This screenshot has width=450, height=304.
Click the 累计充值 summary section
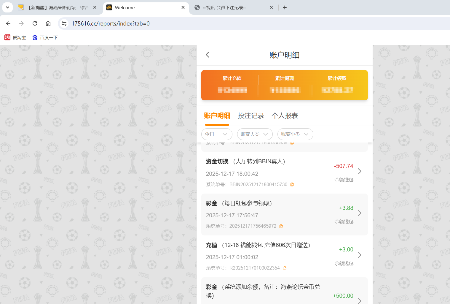coord(232,85)
